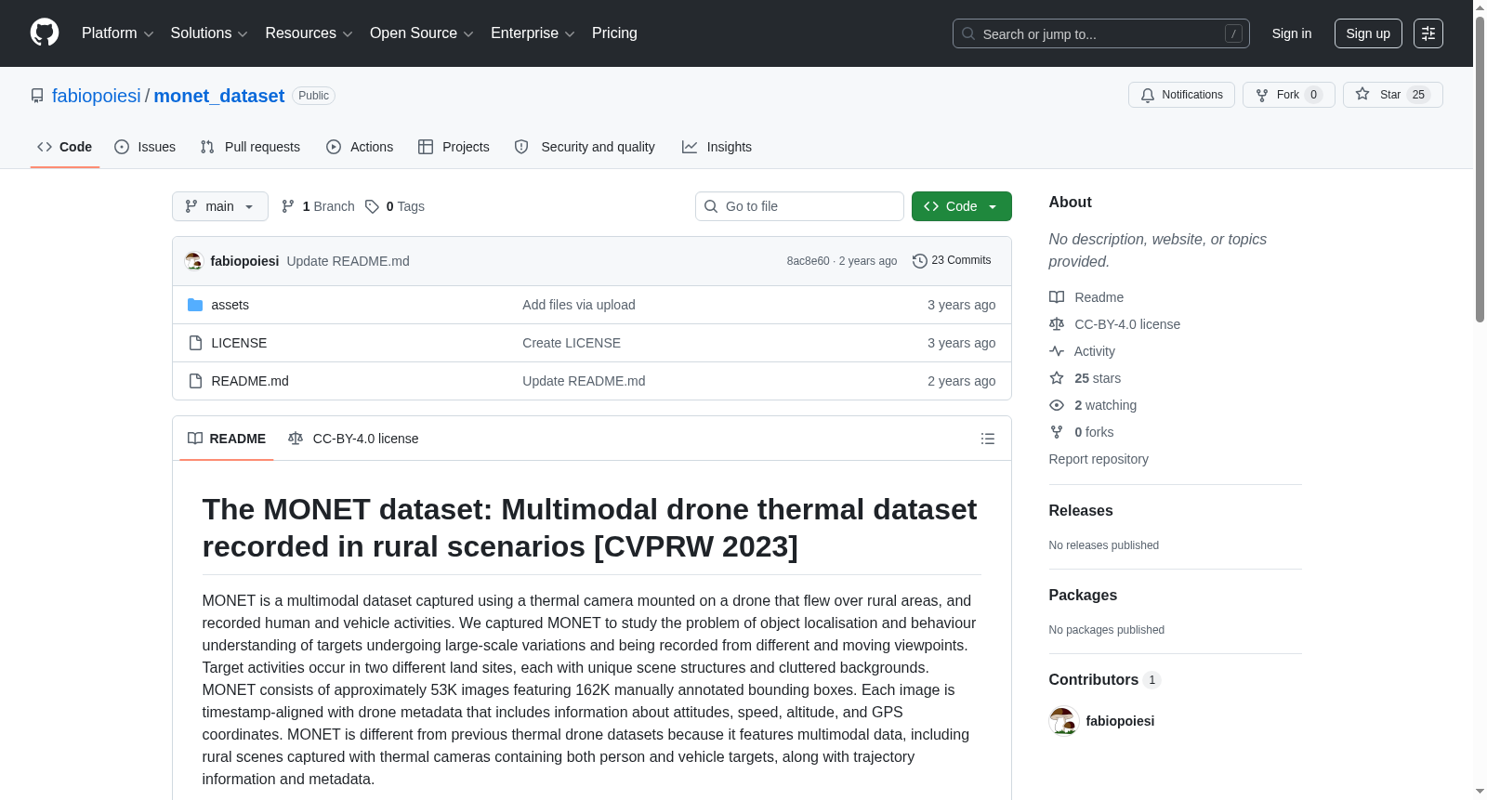The image size is (1487, 800).
Task: Open the main branch selector dropdown
Action: 220,206
